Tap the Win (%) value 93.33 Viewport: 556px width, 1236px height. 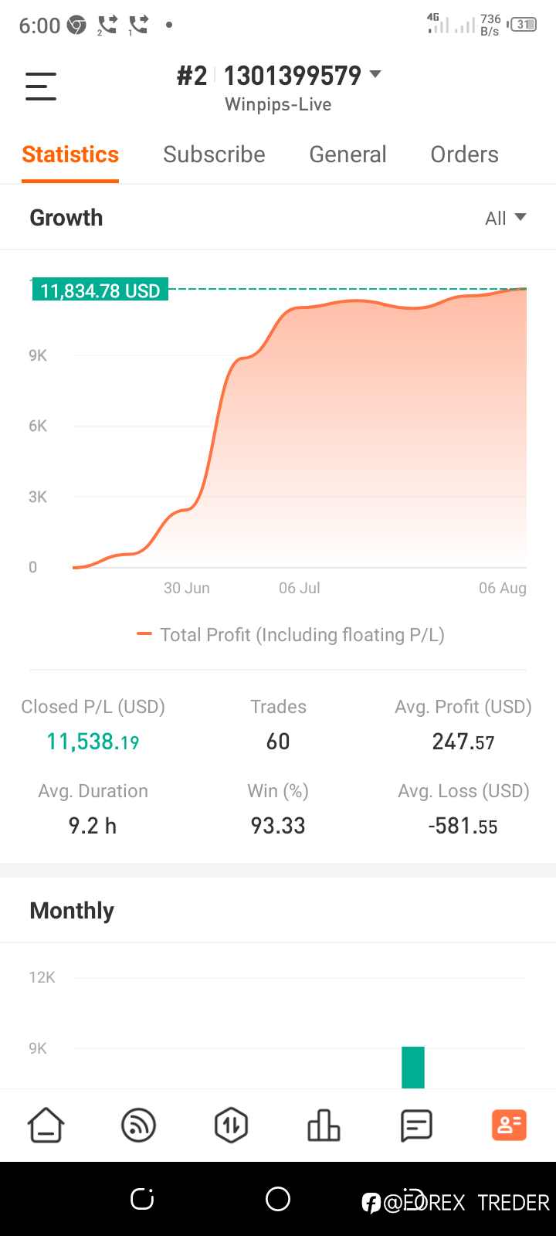pyautogui.click(x=278, y=826)
